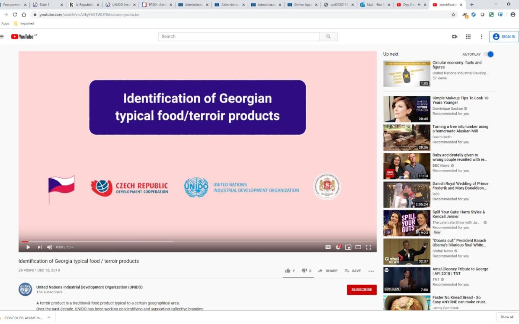Open create video camera icon

455,37
